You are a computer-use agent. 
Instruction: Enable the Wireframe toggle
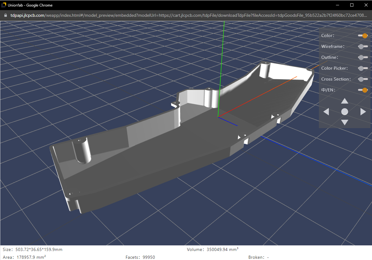pyautogui.click(x=363, y=47)
